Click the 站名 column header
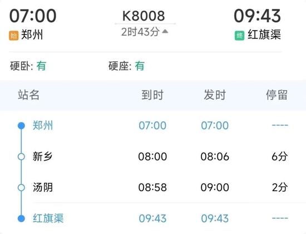Viewport: 306px width, 234px height. point(29,95)
